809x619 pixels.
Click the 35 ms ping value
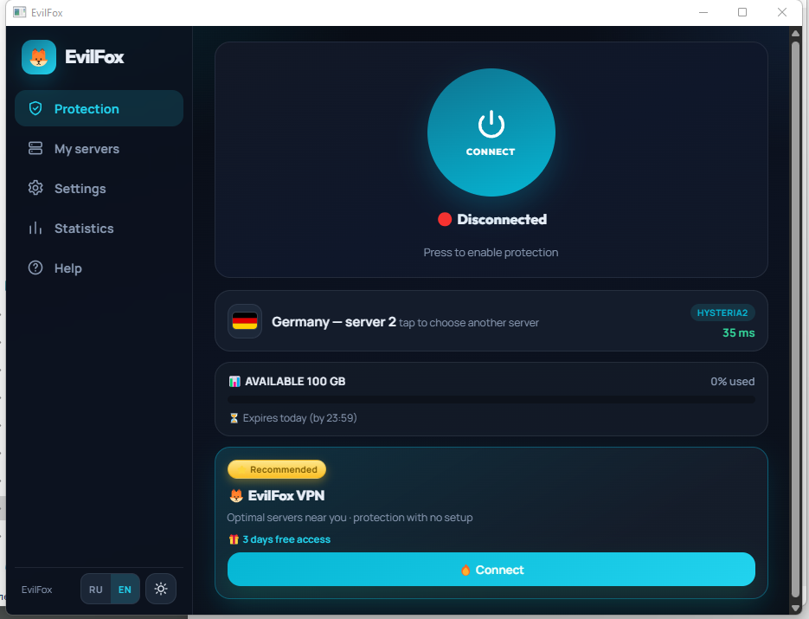click(738, 333)
